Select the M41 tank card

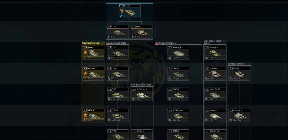tap(142, 32)
